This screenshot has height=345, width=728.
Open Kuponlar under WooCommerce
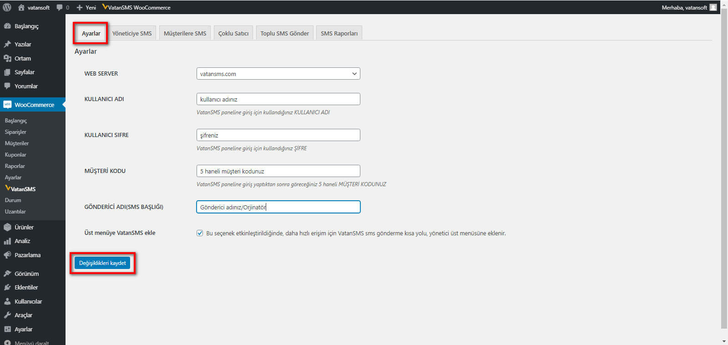point(15,155)
